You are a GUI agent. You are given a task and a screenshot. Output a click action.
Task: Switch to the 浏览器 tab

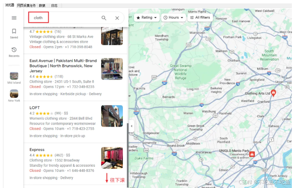click(x=9, y=5)
